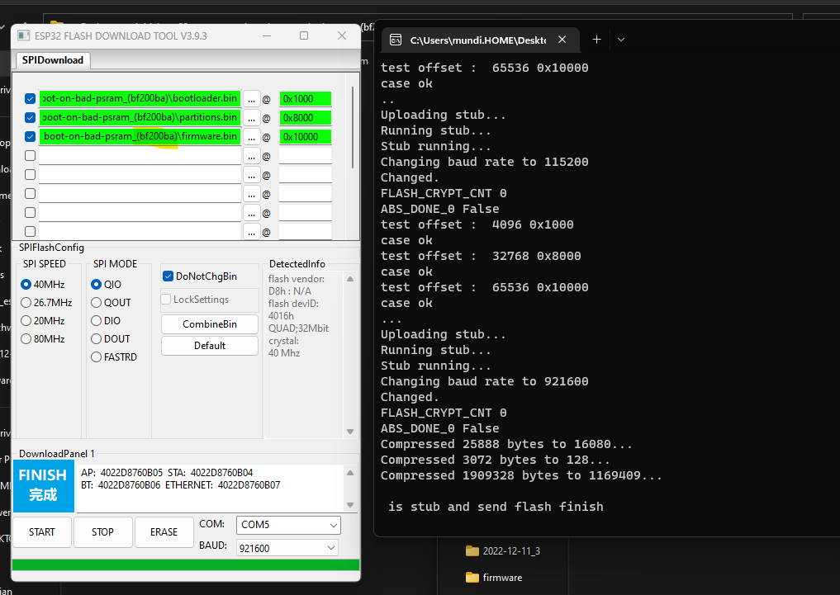
Task: Enable the fourth empty file row checkbox
Action: pos(30,156)
